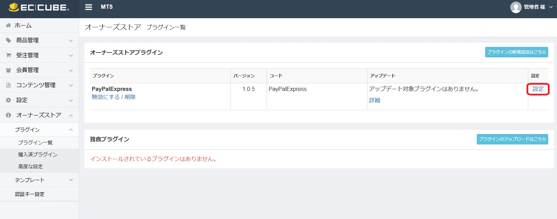Click the PayPalExpress plugin name
The image size is (557, 219).
coord(112,89)
